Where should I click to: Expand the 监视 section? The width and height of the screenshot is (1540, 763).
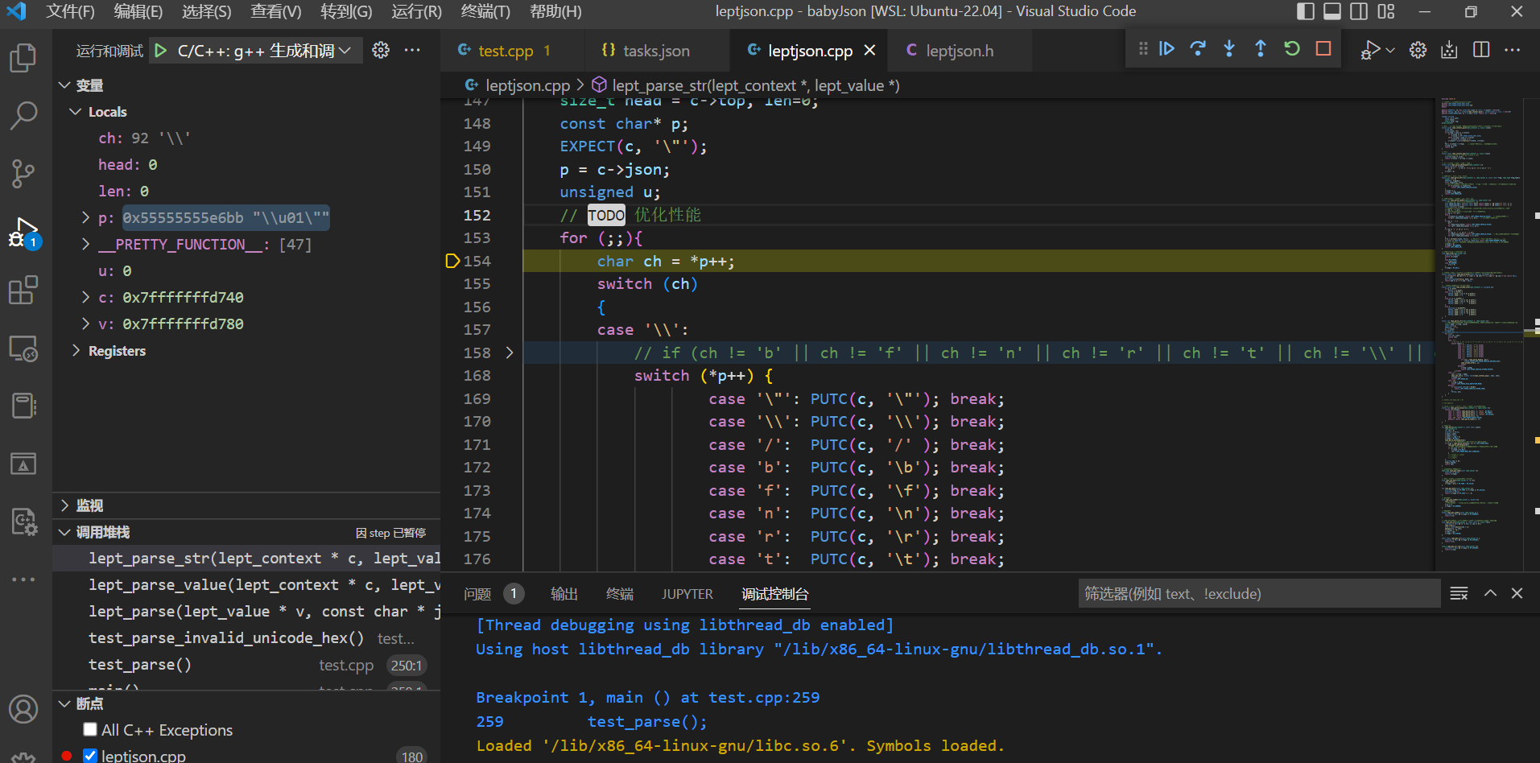[x=64, y=505]
